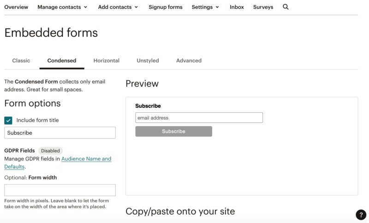Switch to the Advanced tab
The height and width of the screenshot is (223, 369).
coord(189,61)
